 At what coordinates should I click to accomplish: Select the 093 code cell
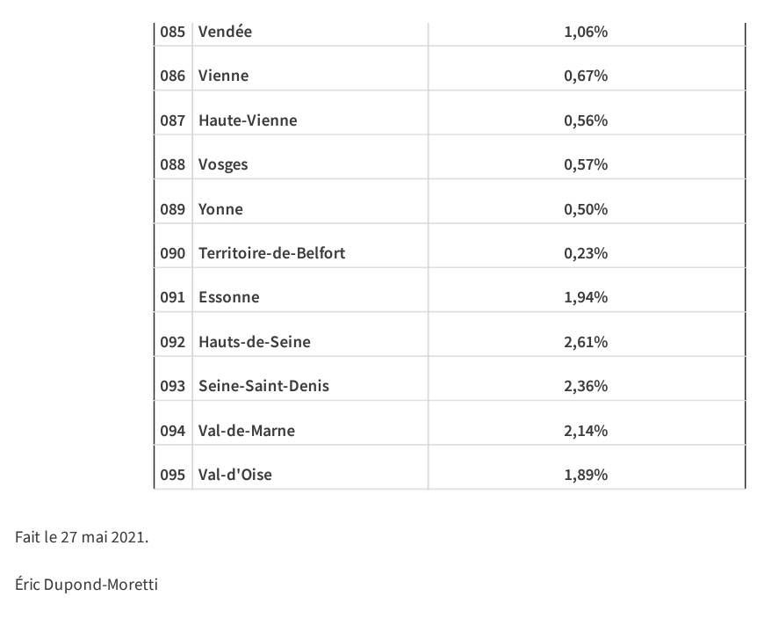click(x=173, y=386)
